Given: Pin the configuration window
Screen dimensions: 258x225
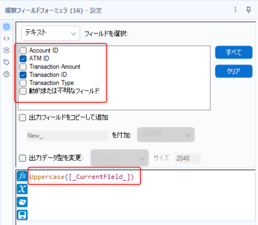Looking at the screenshot, I should pyautogui.click(x=249, y=10).
